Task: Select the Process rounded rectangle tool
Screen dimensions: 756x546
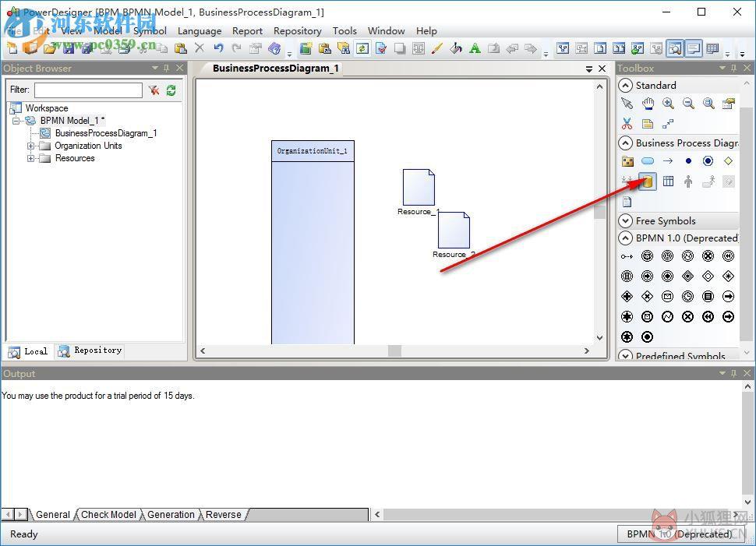Action: tap(648, 161)
